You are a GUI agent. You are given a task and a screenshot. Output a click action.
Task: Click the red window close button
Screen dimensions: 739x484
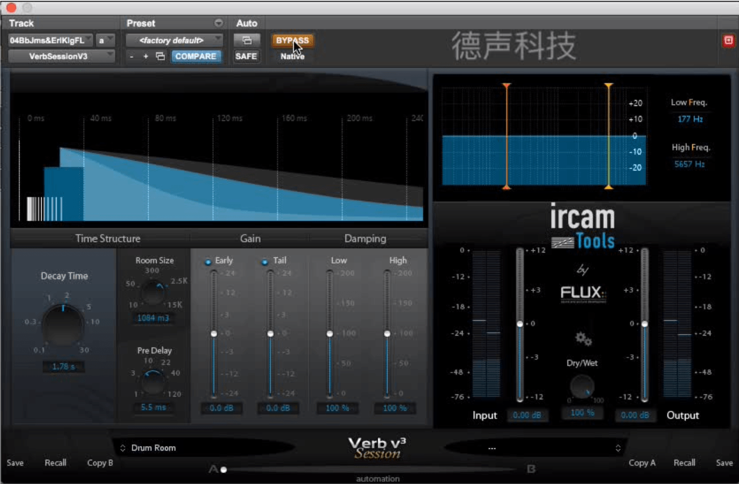[x=10, y=8]
